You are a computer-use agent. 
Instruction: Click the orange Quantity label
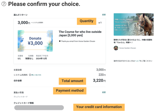click(x=86, y=21)
